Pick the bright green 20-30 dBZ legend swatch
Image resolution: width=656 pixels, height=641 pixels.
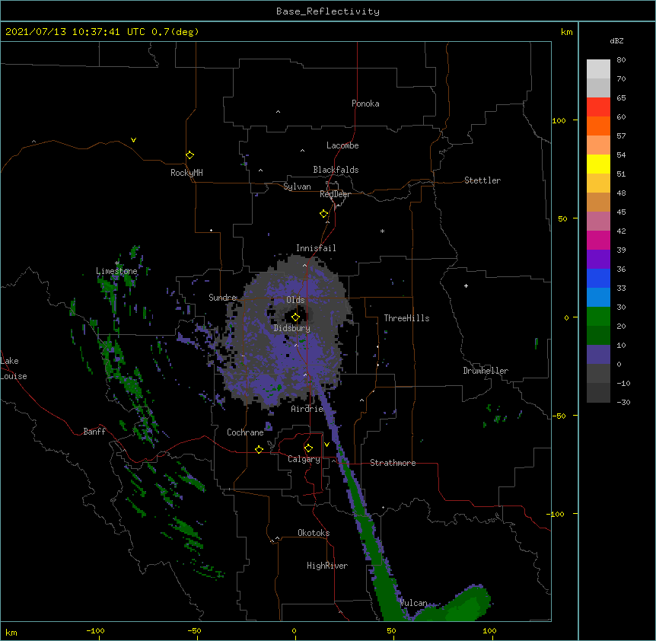point(598,317)
